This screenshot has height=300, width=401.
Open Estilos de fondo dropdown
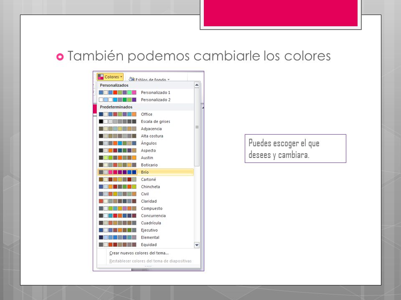click(149, 79)
